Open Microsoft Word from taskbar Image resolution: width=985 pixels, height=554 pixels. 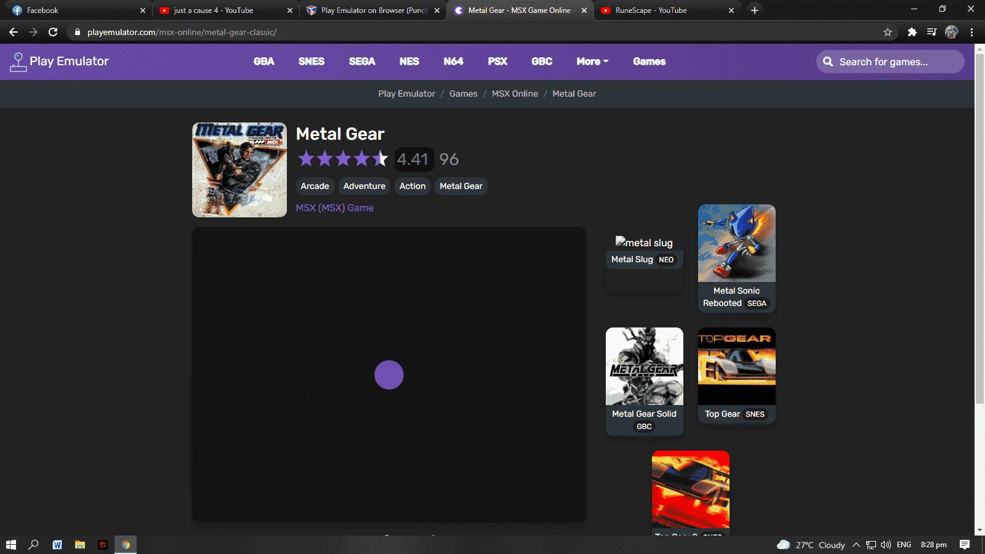57,545
